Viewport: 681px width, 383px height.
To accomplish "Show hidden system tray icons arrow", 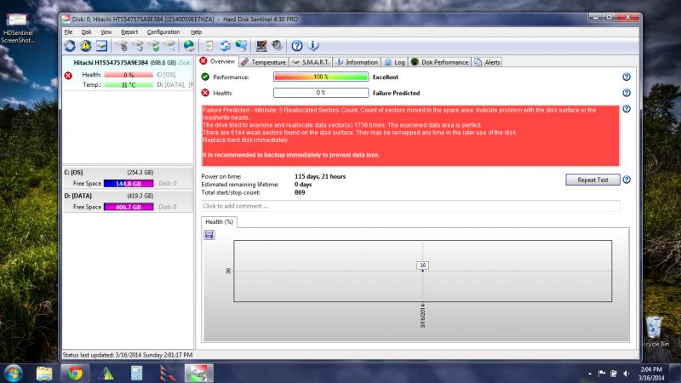I will click(590, 374).
